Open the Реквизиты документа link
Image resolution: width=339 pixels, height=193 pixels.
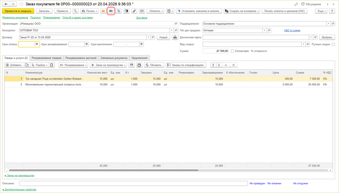point(15,18)
